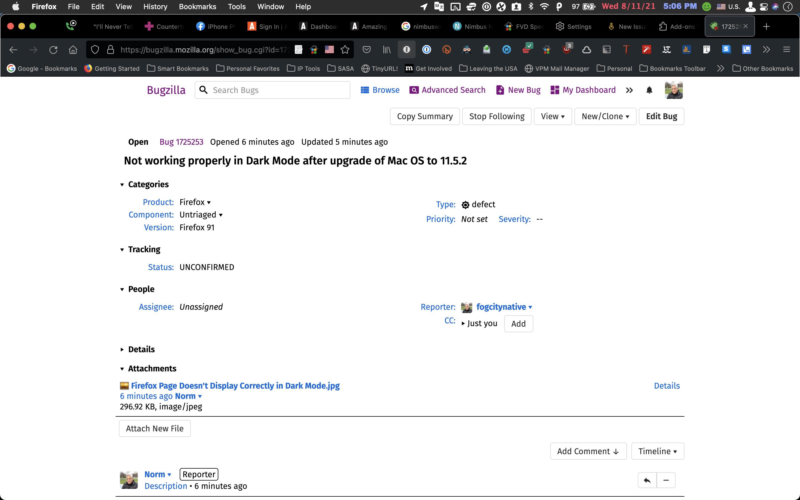
Task: Open the History menu
Action: tap(155, 7)
